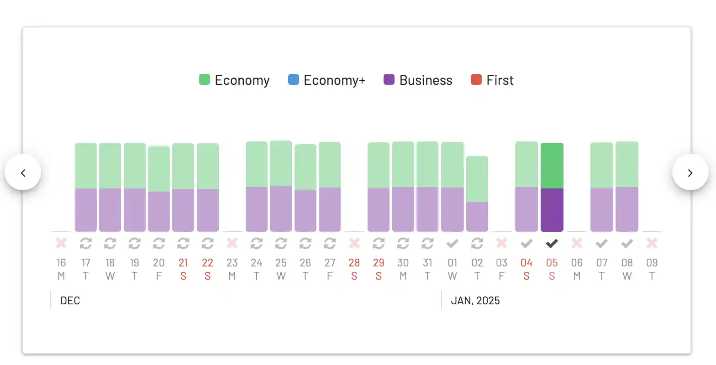Choose the Saturday January 04 date label
Image resolution: width=716 pixels, height=365 pixels.
pyautogui.click(x=526, y=269)
